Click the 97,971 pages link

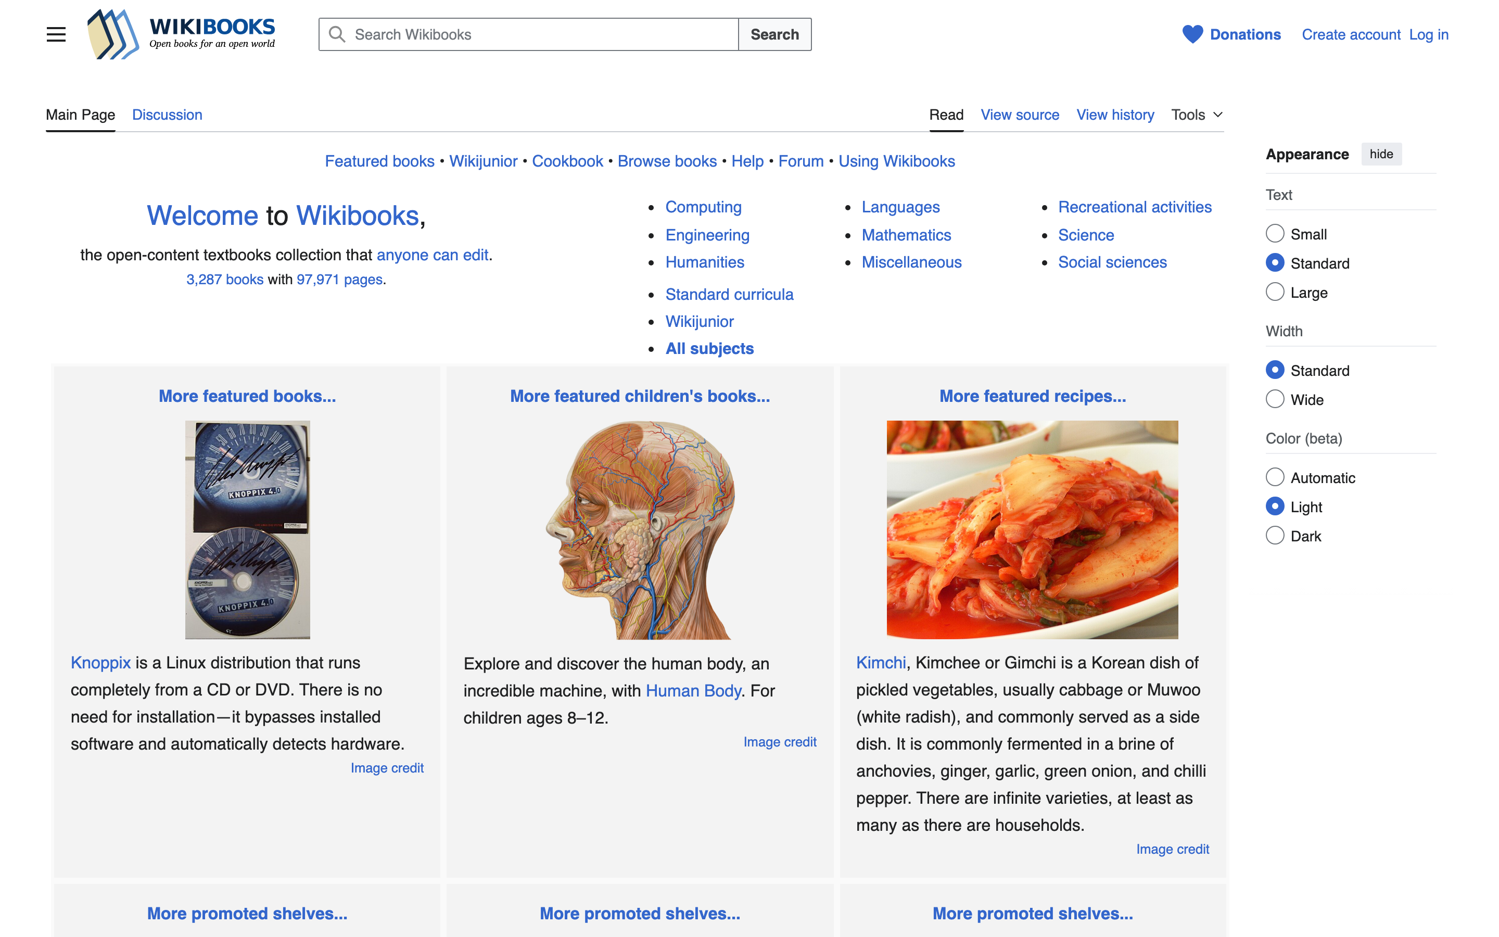click(339, 280)
